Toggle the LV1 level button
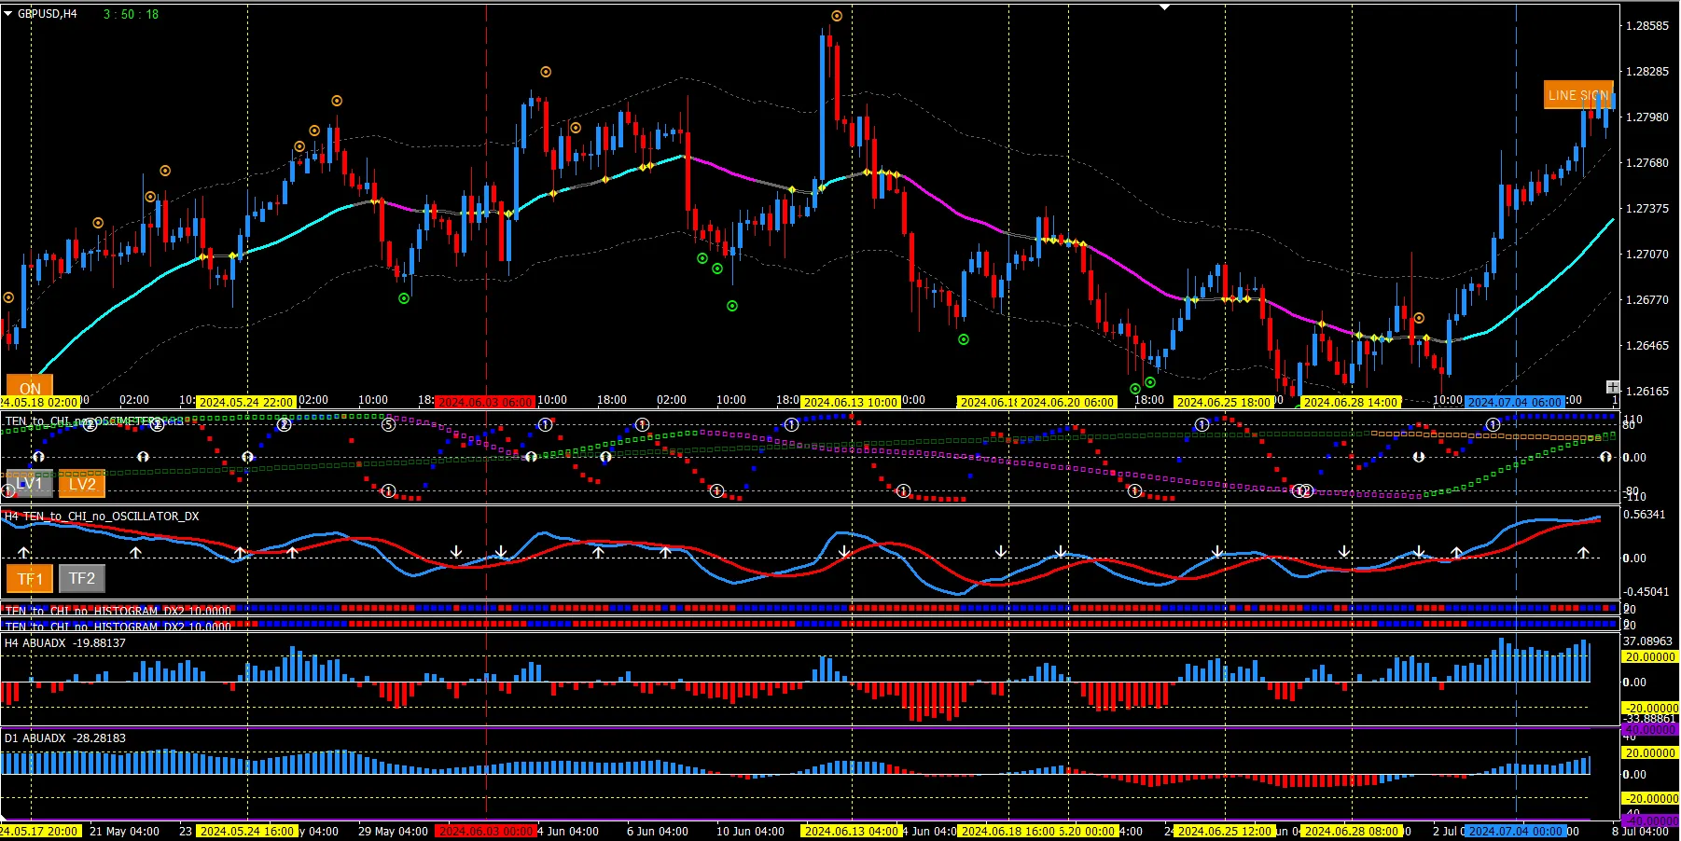This screenshot has height=841, width=1681. 29,484
